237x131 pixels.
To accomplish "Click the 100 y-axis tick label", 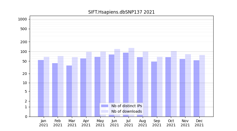I will click(x=23, y=52).
